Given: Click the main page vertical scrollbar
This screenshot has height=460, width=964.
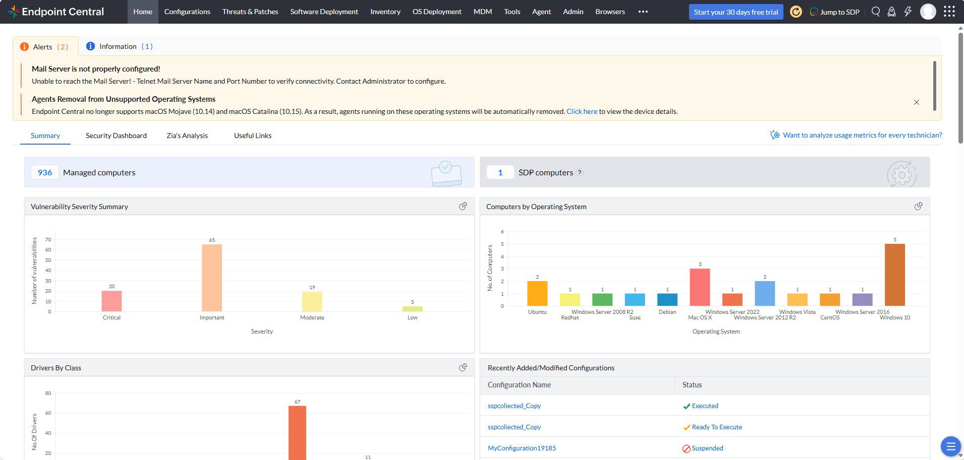Looking at the screenshot, I should tap(960, 88).
